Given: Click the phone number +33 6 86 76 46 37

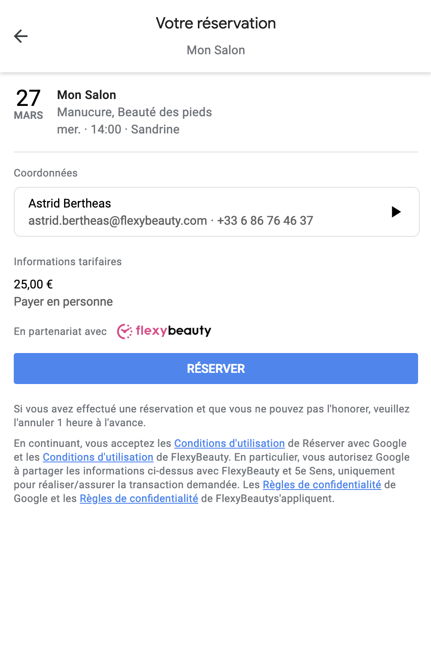Looking at the screenshot, I should pyautogui.click(x=265, y=220).
